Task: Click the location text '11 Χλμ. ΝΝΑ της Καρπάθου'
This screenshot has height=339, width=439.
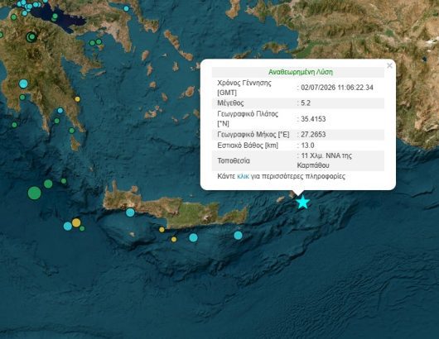Action: pyautogui.click(x=325, y=160)
